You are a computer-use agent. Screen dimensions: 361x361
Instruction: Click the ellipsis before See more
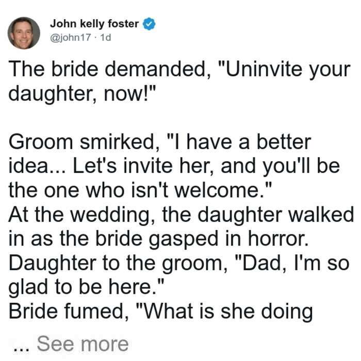21,349
